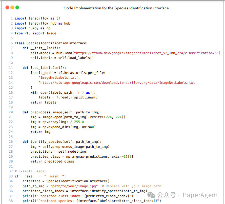Click the window title about Species Identification Interface

(116, 8)
